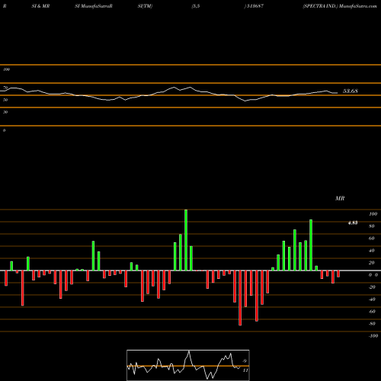Click the longest red MR bar
This screenshot has height=381, width=381.
coord(240,298)
